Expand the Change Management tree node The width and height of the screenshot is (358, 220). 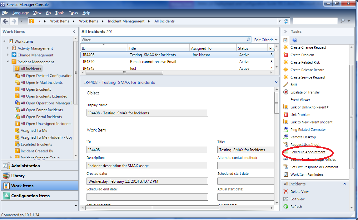8,55
